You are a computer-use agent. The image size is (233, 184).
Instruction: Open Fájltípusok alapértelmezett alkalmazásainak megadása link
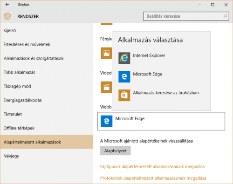(152, 167)
